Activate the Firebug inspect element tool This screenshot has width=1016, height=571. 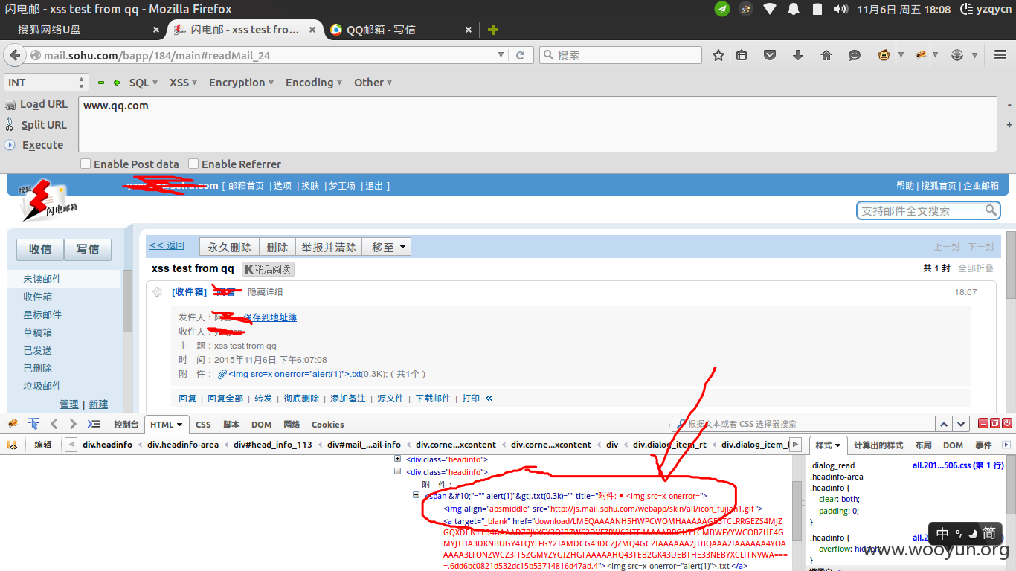pos(33,424)
